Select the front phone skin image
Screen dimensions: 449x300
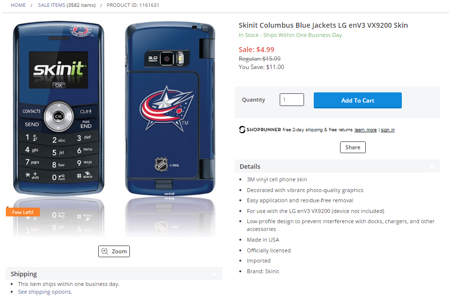pyautogui.click(x=59, y=108)
